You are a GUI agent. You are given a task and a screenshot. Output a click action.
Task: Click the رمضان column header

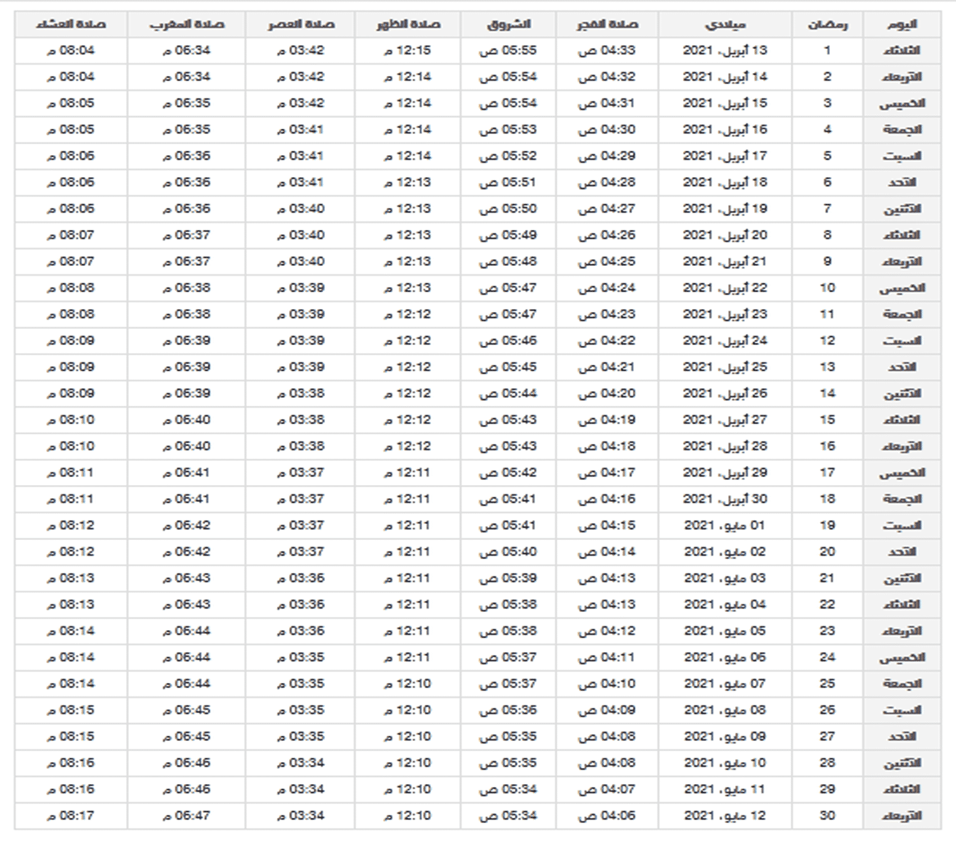tap(827, 24)
